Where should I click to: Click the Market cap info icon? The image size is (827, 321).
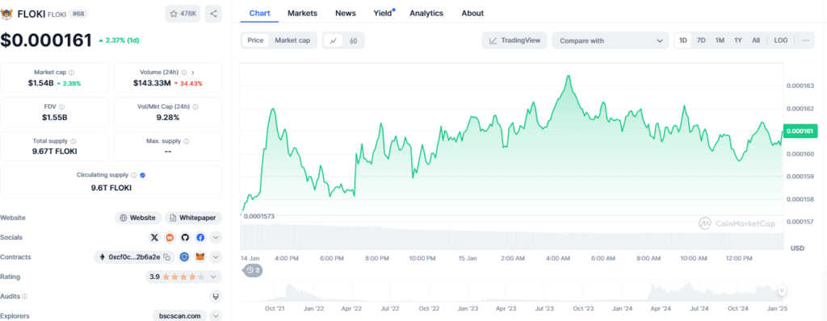(x=72, y=73)
